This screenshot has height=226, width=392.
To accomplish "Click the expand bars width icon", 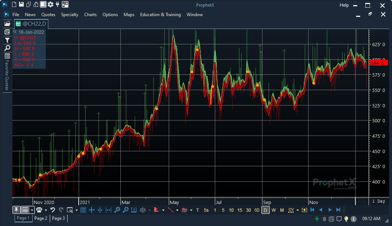I will [108, 210].
